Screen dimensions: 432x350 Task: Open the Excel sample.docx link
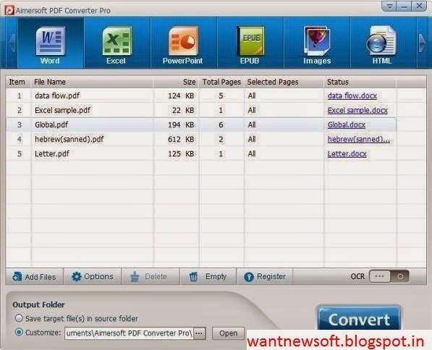pyautogui.click(x=357, y=110)
